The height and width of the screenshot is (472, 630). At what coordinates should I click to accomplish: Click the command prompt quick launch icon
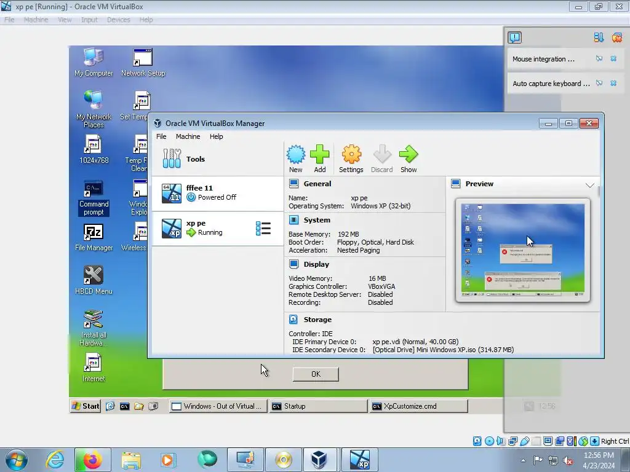coord(124,406)
